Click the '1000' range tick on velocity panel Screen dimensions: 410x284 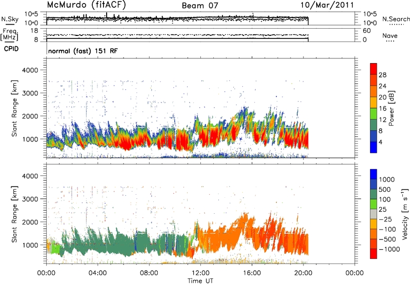[30, 245]
